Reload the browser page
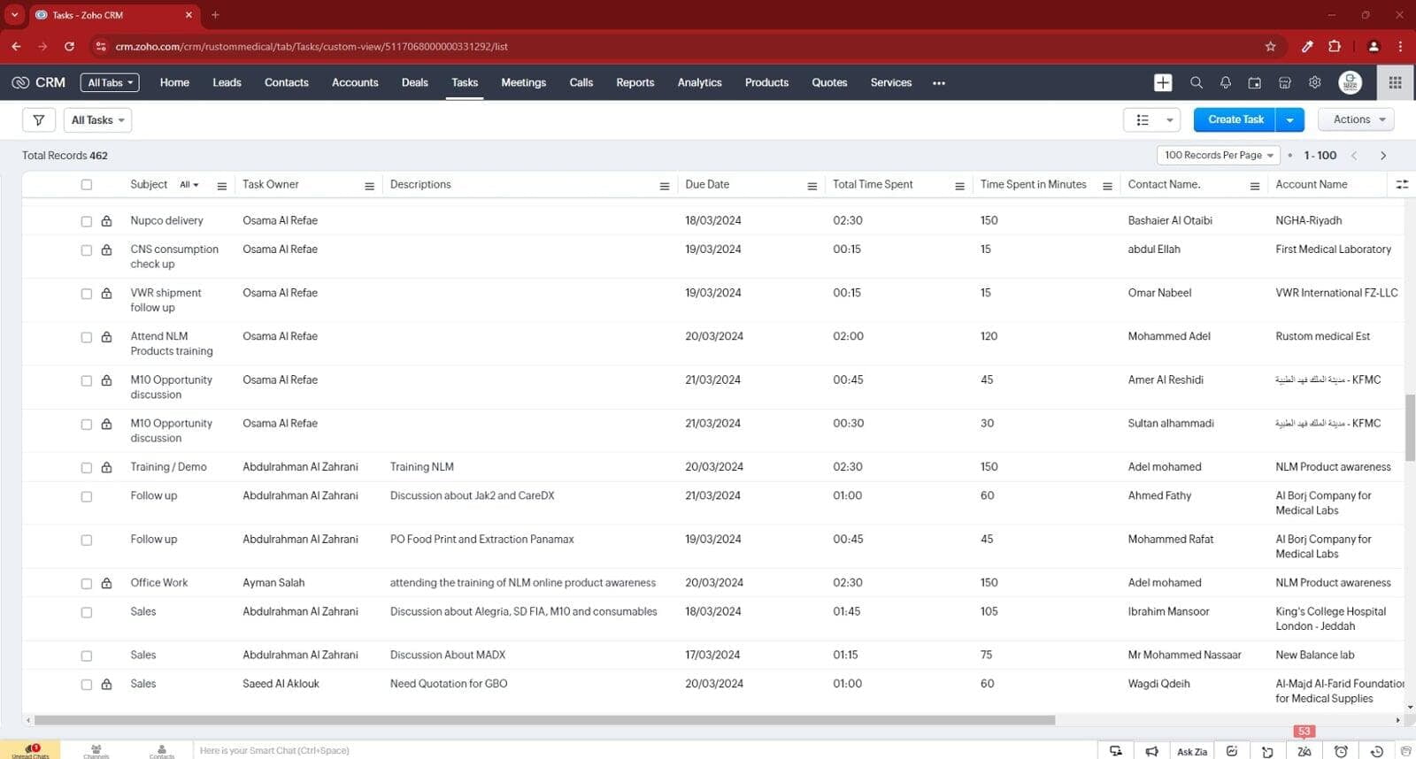Screen dimensions: 1416x759 (x=69, y=46)
